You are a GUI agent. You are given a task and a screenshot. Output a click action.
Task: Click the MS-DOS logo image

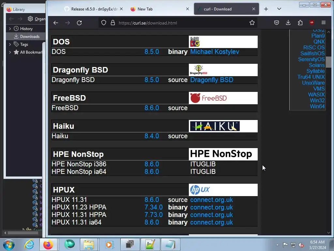[195, 42]
